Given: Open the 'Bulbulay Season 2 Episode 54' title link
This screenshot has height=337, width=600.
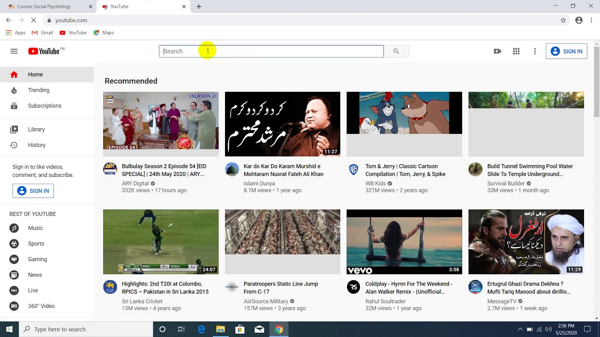Looking at the screenshot, I should (164, 170).
